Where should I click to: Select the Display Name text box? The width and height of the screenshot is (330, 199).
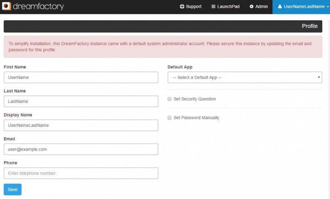[x=81, y=125]
